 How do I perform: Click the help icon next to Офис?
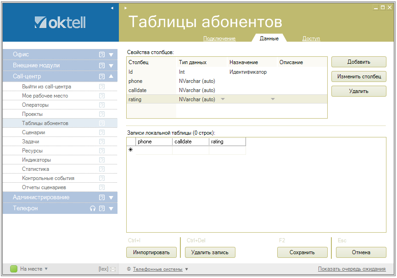coord(102,55)
